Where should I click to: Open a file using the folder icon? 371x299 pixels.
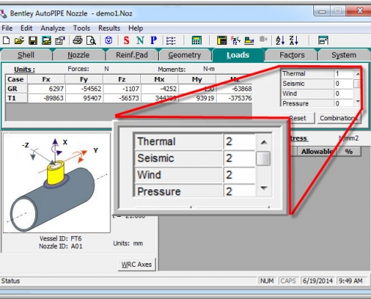(x=19, y=40)
